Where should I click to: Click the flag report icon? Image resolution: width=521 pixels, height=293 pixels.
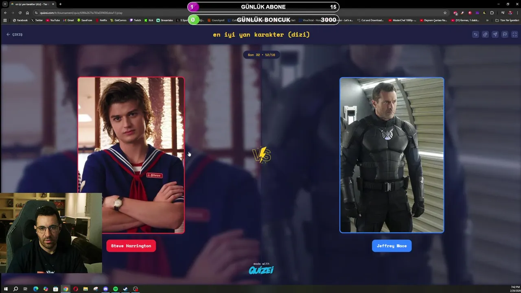505,35
